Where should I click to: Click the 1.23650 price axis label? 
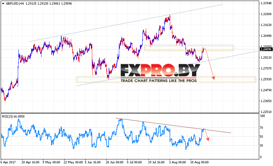click(x=266, y=101)
